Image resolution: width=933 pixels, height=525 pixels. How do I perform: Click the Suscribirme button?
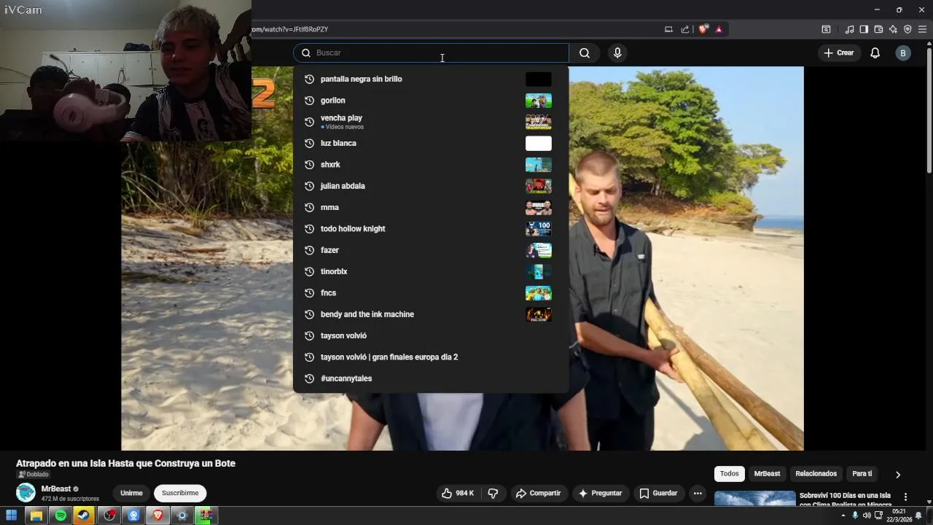(180, 493)
